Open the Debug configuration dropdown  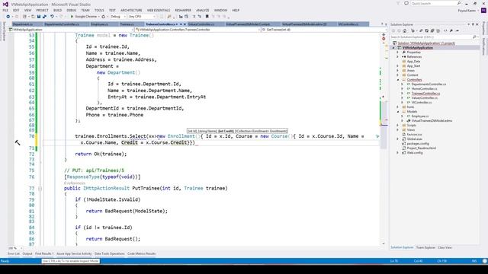[118, 17]
